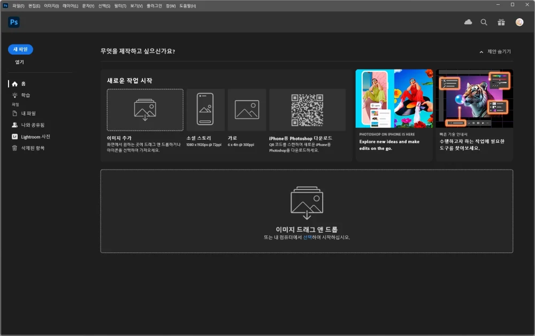535x336 pixels.
Task: Click the 선택 link in drop zone
Action: pyautogui.click(x=307, y=237)
